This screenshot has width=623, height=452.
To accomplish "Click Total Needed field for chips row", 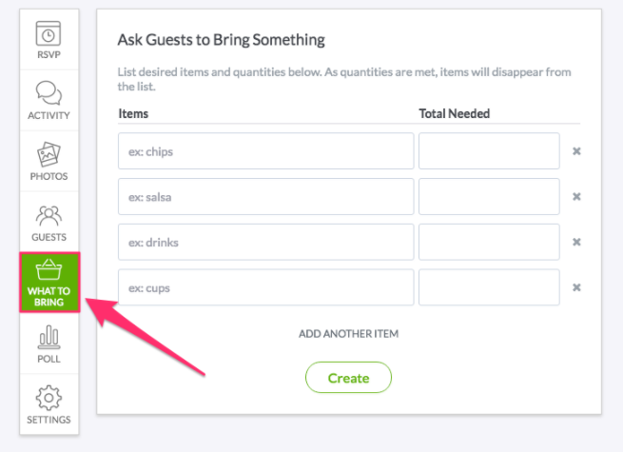I will 489,151.
